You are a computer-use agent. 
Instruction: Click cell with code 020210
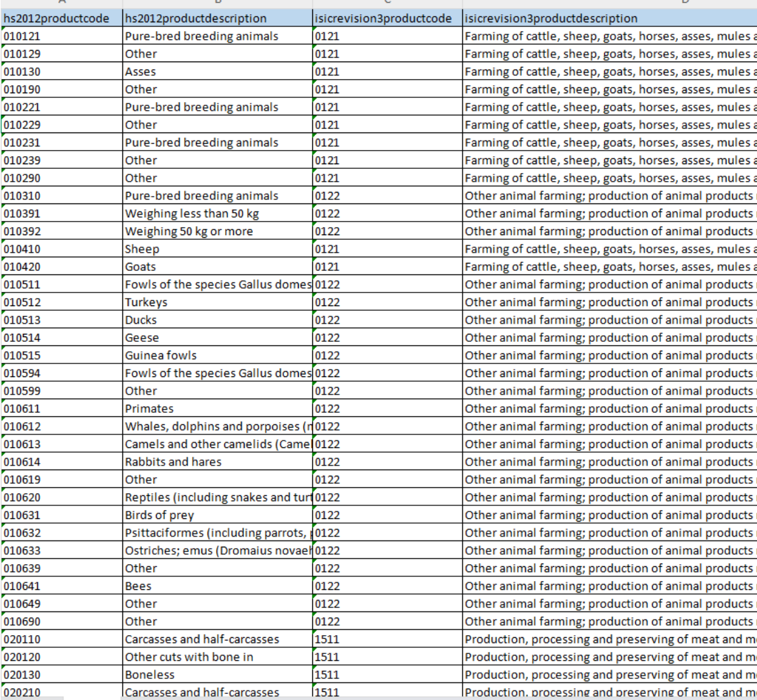click(62, 692)
